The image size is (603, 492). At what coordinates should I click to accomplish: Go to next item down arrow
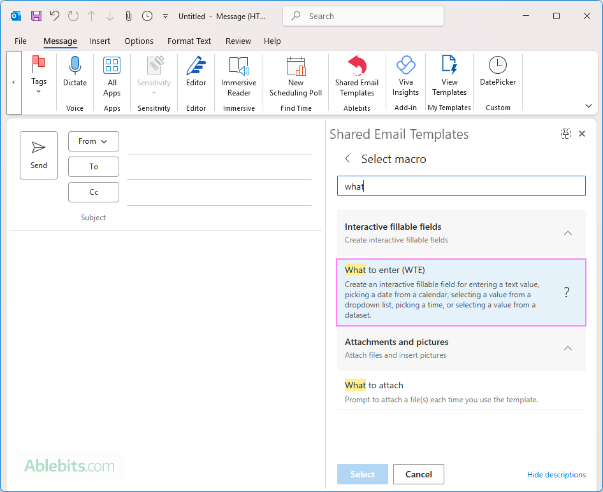pos(110,16)
